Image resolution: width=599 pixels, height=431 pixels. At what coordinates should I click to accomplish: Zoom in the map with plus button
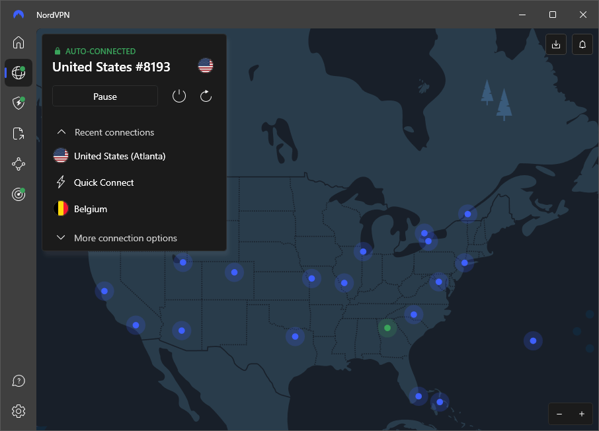581,414
